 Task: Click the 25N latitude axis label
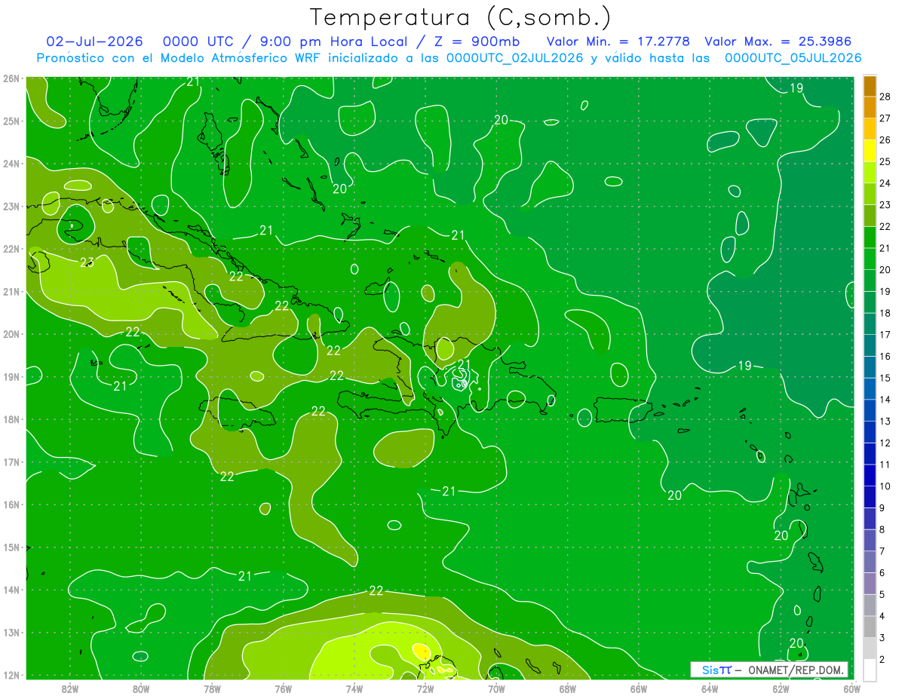click(11, 121)
